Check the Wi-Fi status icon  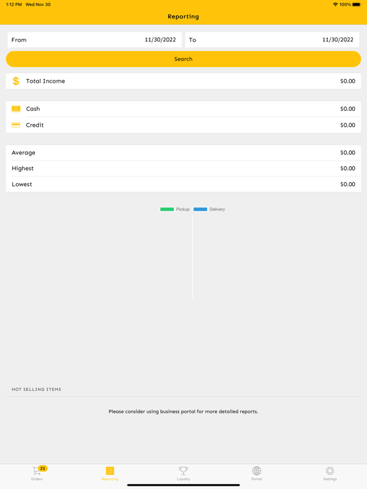pyautogui.click(x=335, y=4)
